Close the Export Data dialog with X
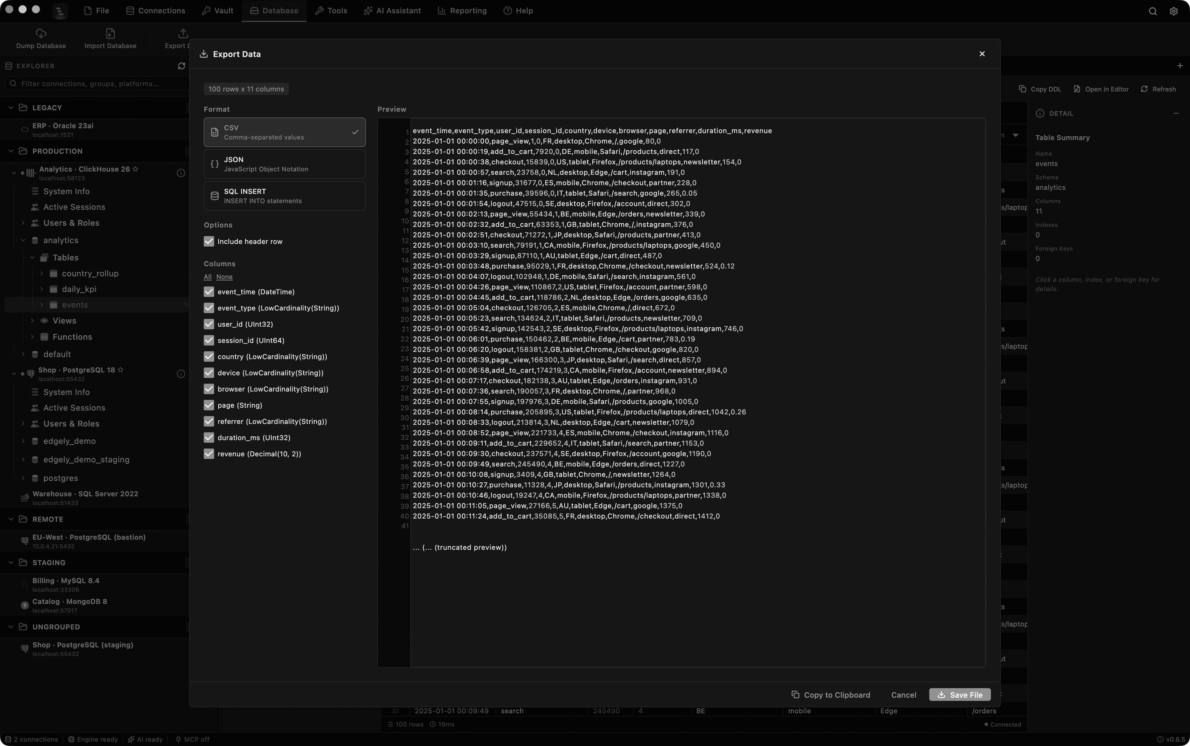Screen dimensions: 1190x746 [x=982, y=54]
